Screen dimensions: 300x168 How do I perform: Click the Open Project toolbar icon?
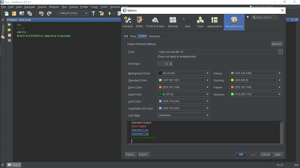[22, 13]
